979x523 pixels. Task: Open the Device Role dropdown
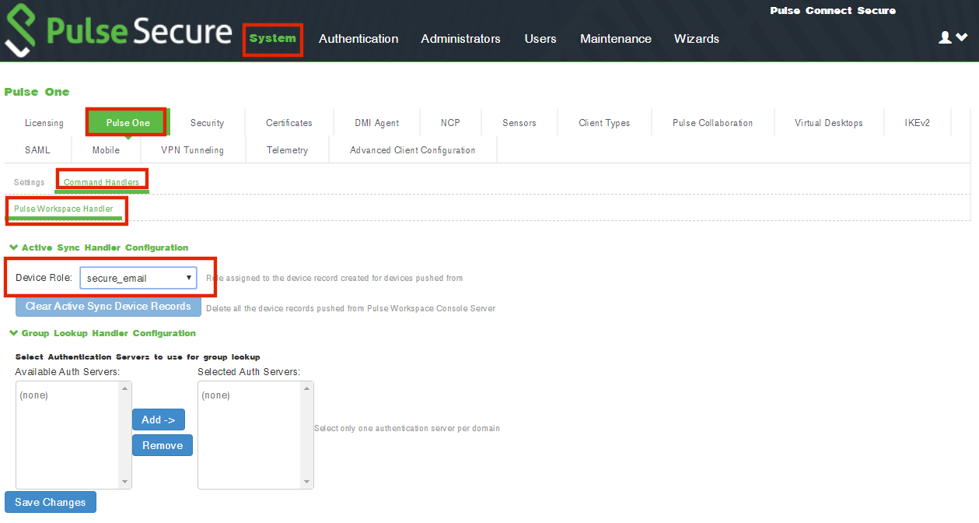coord(138,278)
